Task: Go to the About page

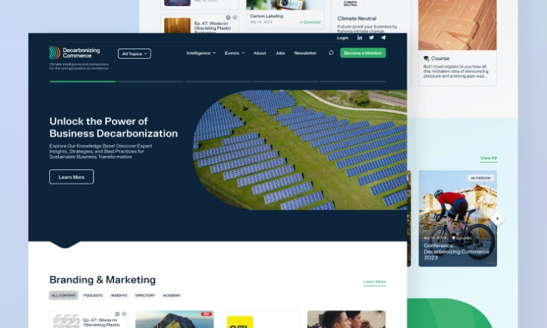Action: point(260,53)
